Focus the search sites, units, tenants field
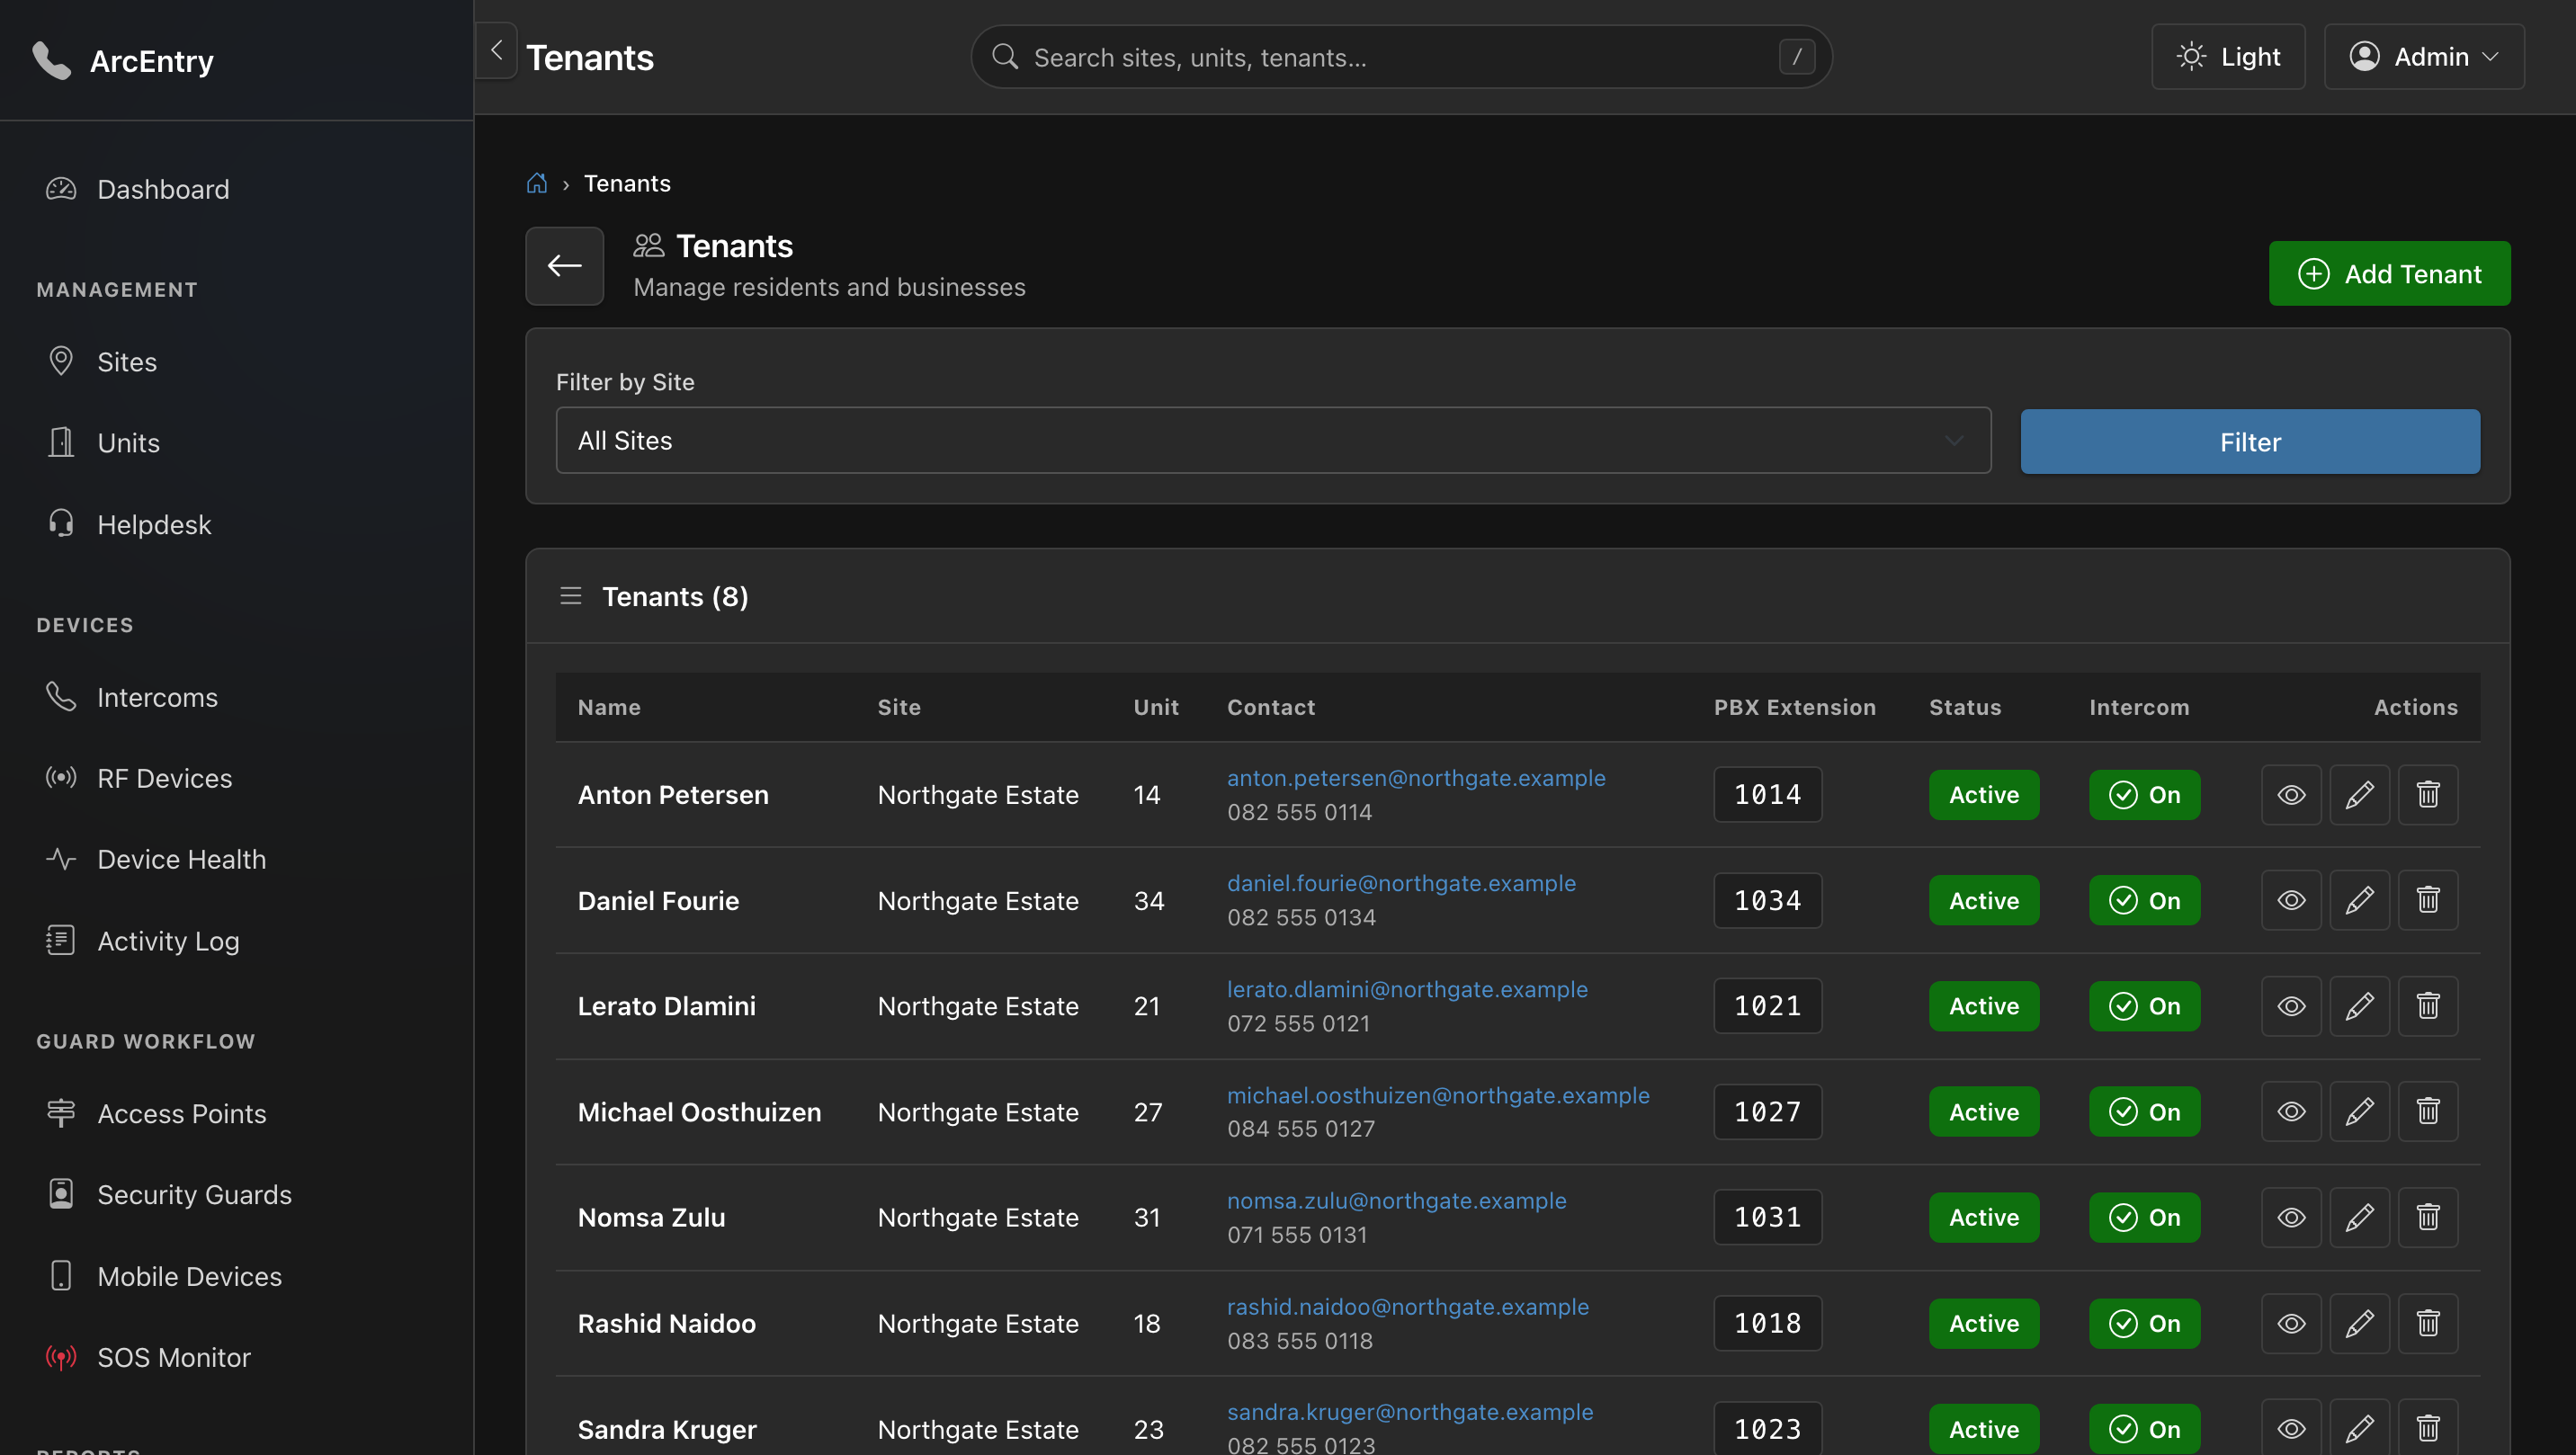 (x=1401, y=57)
